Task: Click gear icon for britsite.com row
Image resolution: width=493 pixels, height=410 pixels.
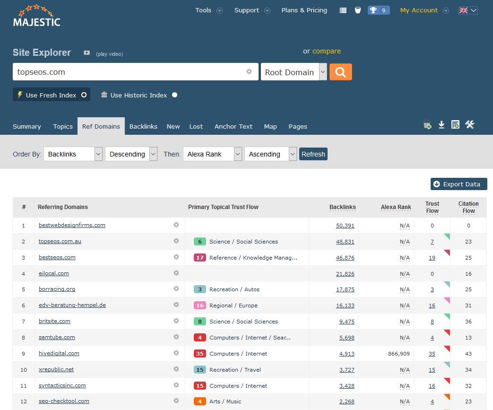Action: [x=176, y=321]
